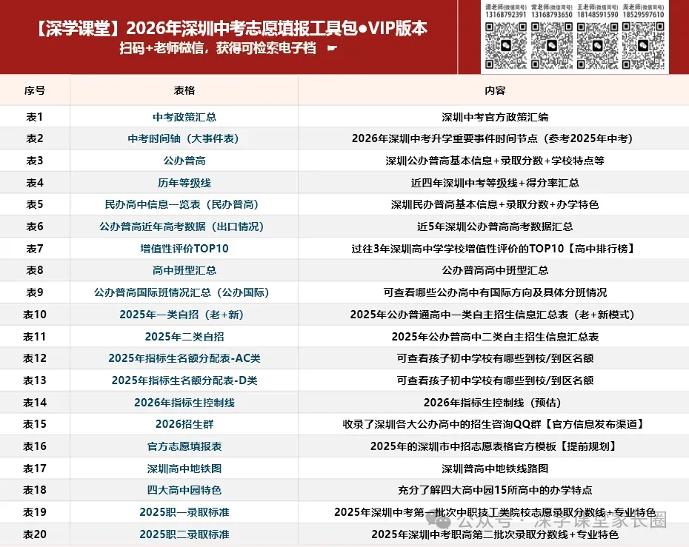Screen dimensions: 689x547
Task: Click the 表格 column header
Action: [x=184, y=90]
